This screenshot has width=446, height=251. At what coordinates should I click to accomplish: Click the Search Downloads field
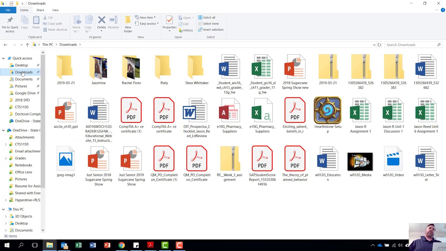coord(413,45)
